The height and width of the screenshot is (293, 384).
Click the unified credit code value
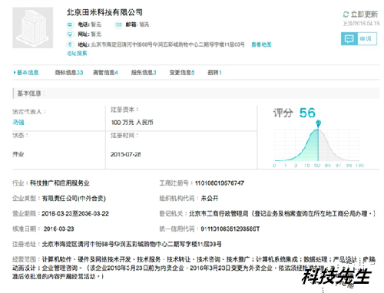point(230,229)
